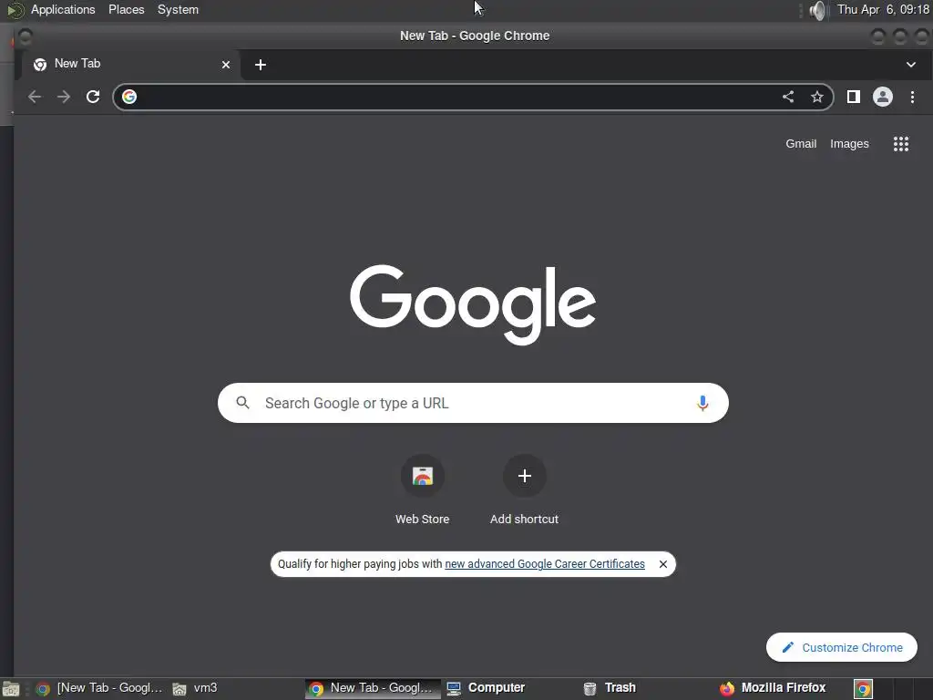Open the Images link
The height and width of the screenshot is (700, 933).
(x=849, y=143)
